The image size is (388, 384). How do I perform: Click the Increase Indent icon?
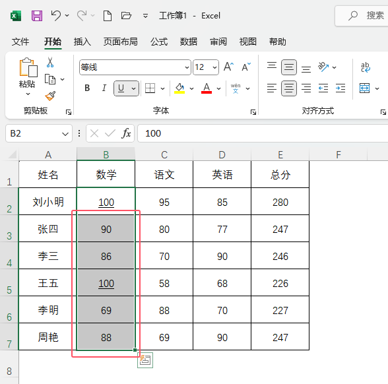pos(340,88)
